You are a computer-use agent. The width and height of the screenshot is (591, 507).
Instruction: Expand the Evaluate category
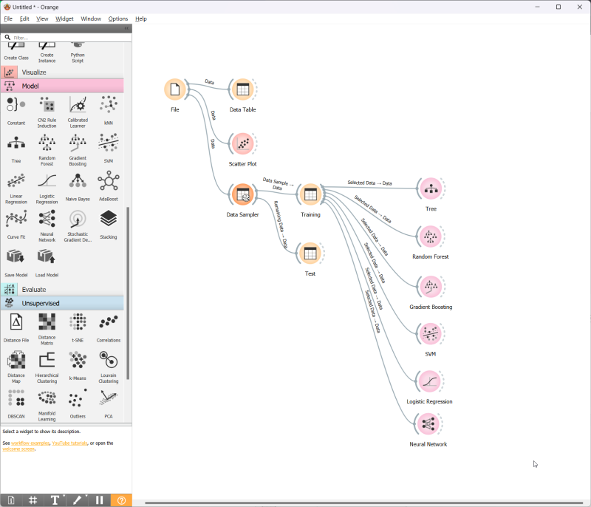coord(62,290)
